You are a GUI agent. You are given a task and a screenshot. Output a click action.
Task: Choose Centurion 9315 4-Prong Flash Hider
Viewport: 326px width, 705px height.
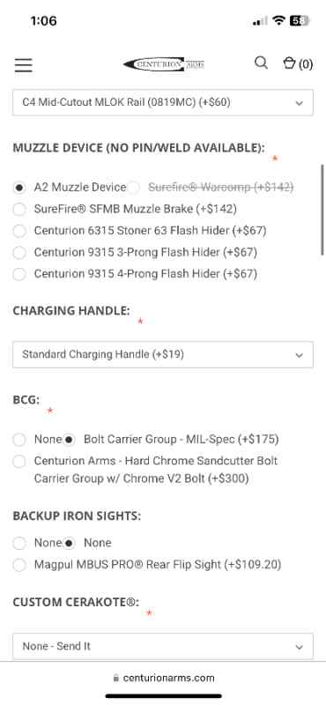[19, 274]
